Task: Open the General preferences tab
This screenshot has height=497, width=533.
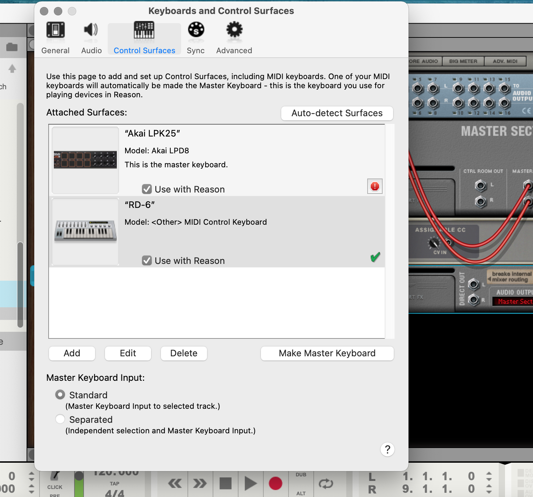Action: [x=55, y=38]
